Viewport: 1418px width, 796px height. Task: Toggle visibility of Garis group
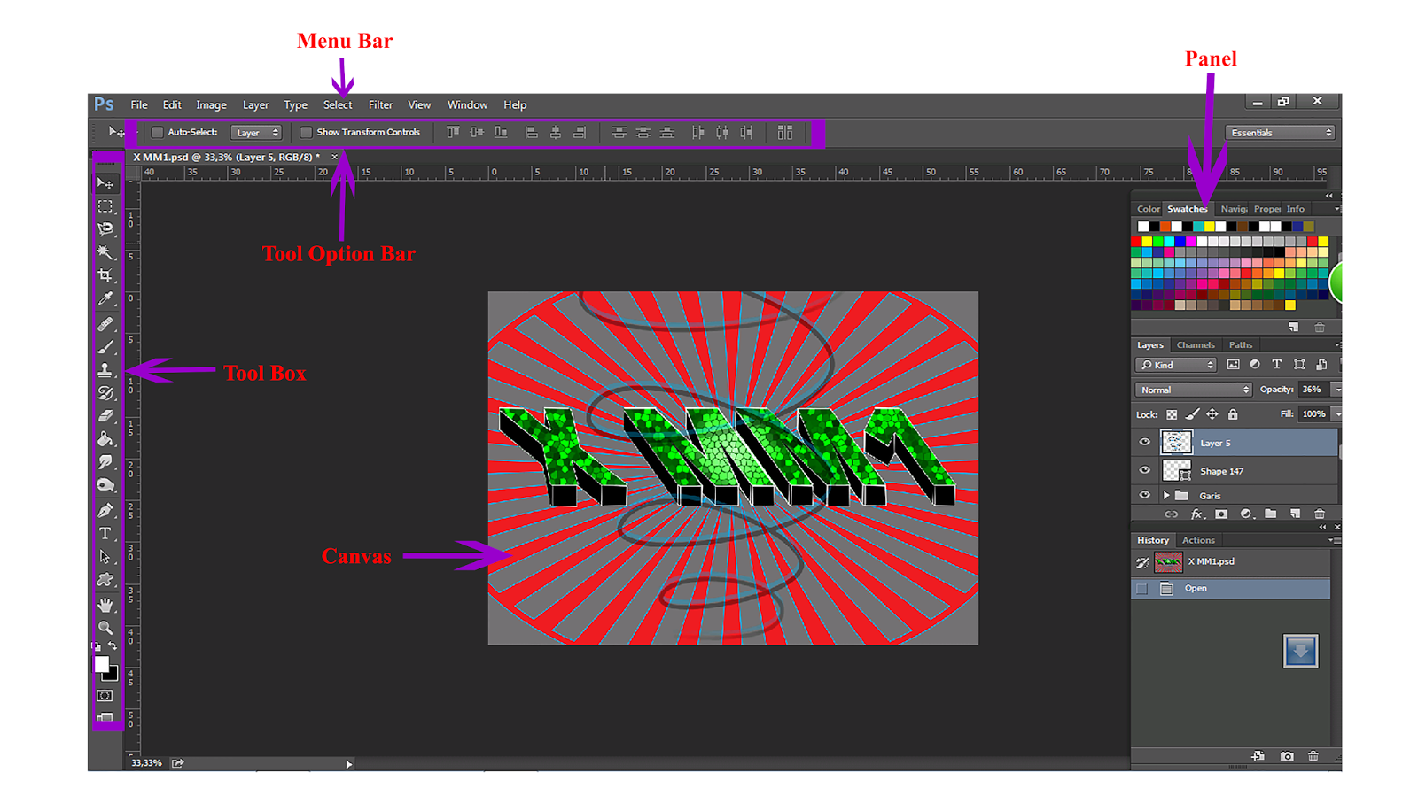coord(1144,496)
